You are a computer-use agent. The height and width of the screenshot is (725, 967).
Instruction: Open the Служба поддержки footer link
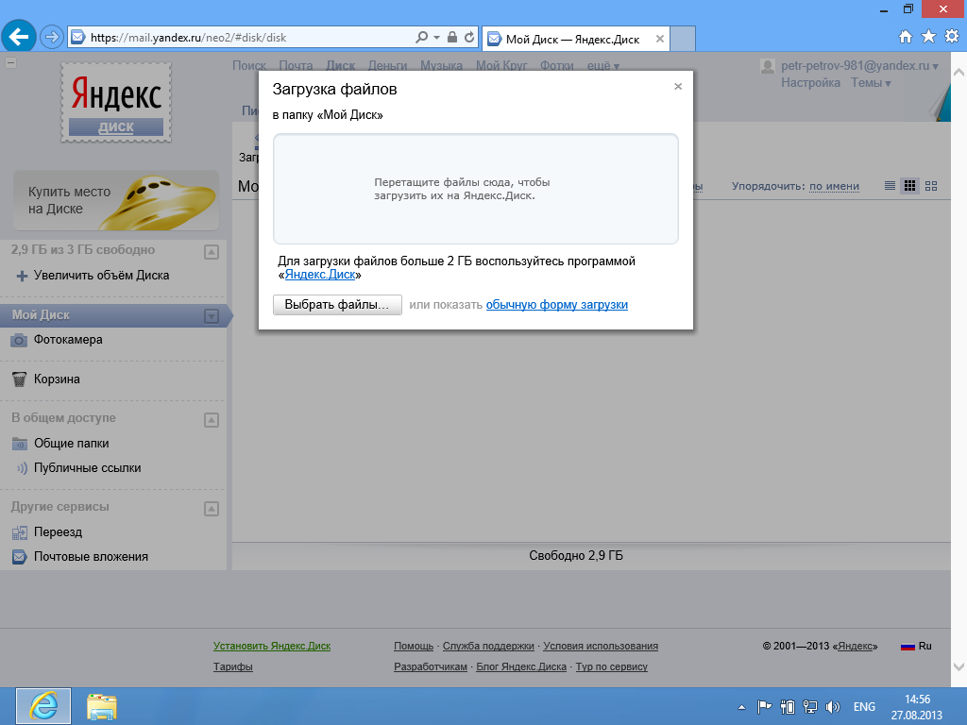488,646
